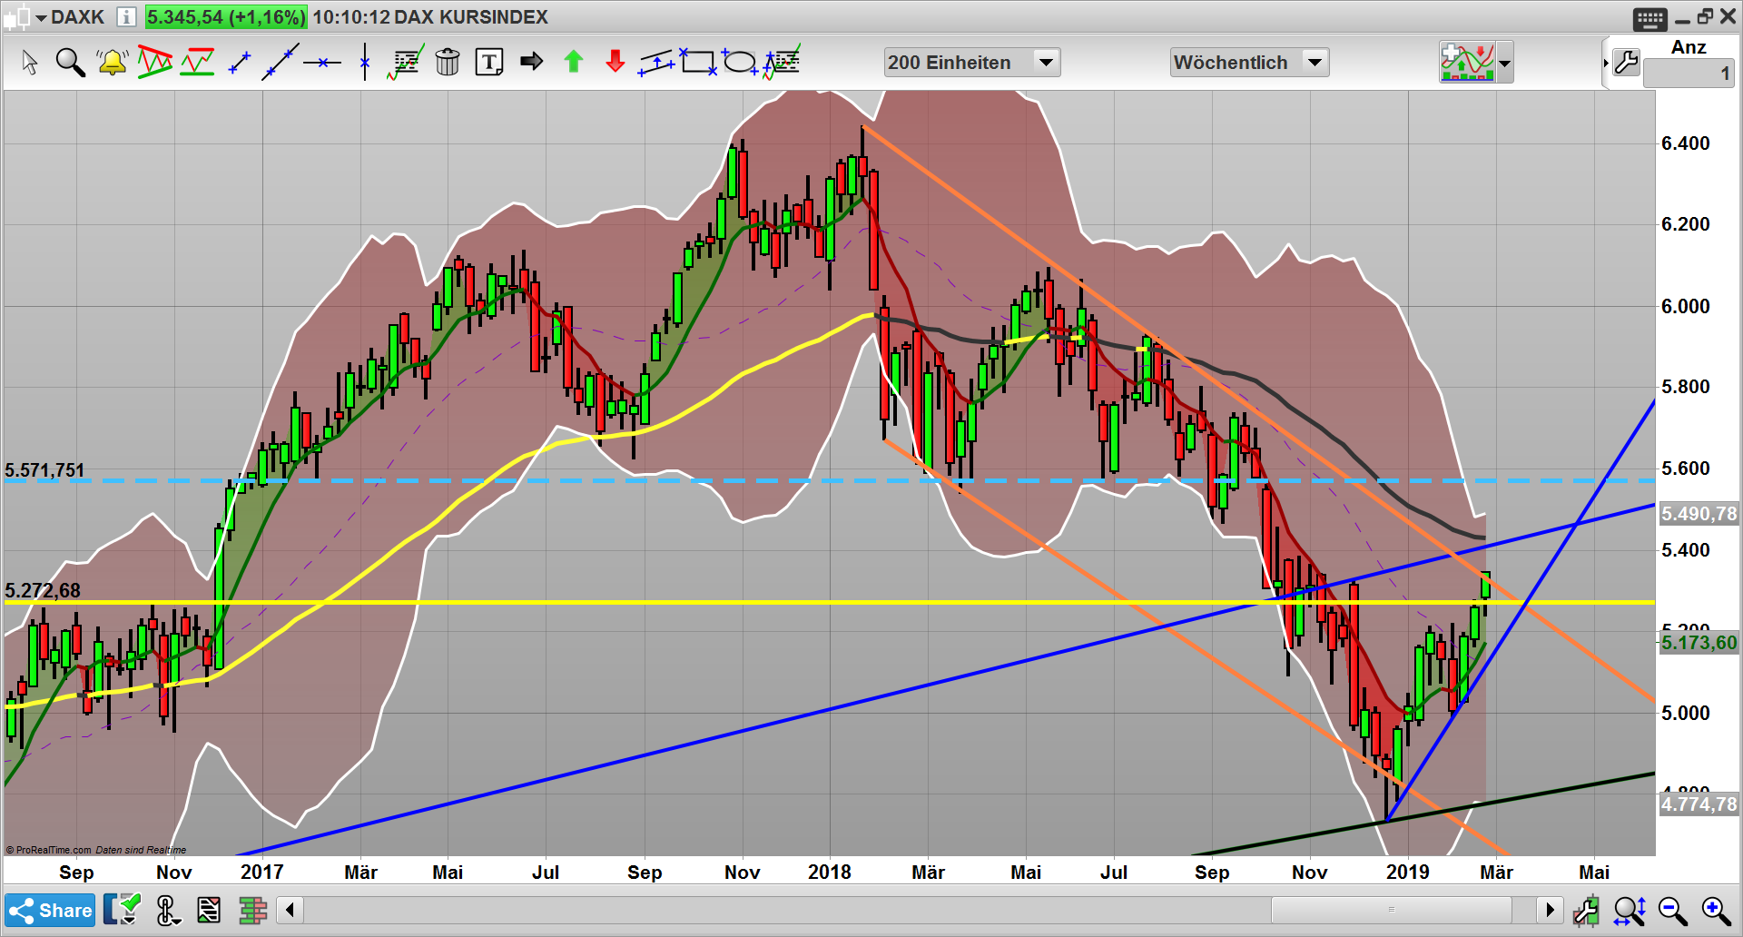
Task: Insert a red down arrow marker
Action: click(615, 61)
